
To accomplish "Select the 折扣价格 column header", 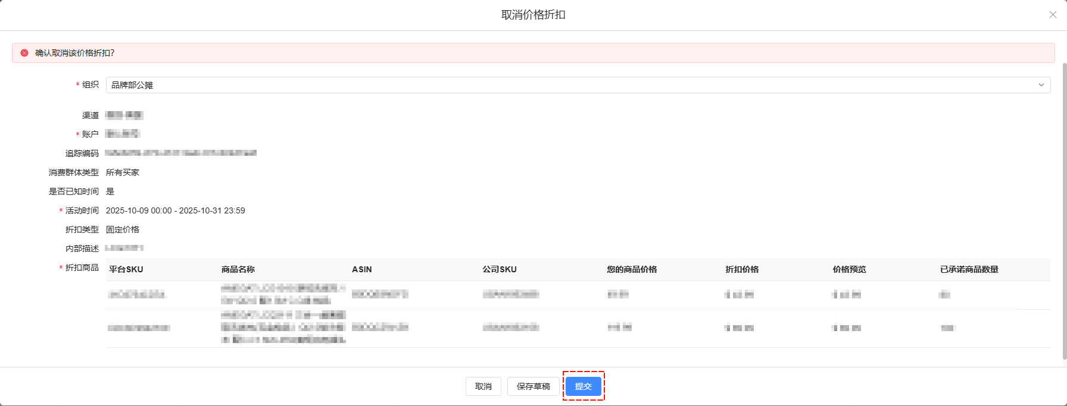I will 742,269.
